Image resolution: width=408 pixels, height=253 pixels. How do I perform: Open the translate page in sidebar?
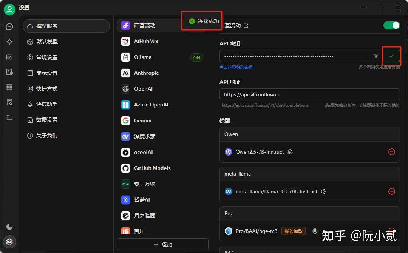pyautogui.click(x=9, y=72)
